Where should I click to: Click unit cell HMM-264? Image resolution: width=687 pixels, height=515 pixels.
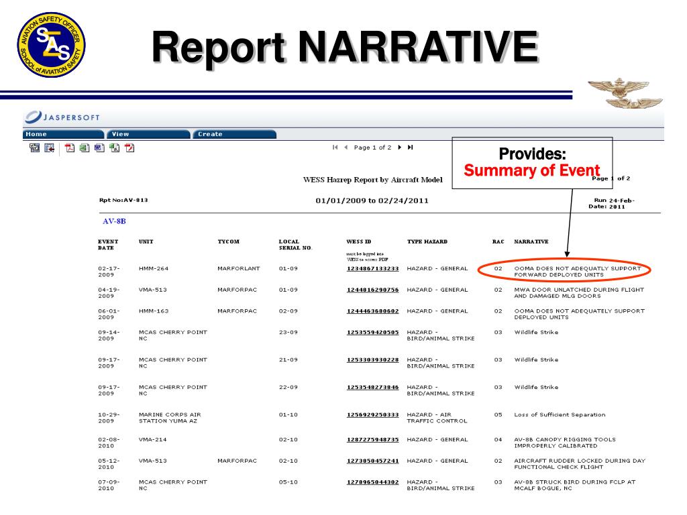pos(154,269)
